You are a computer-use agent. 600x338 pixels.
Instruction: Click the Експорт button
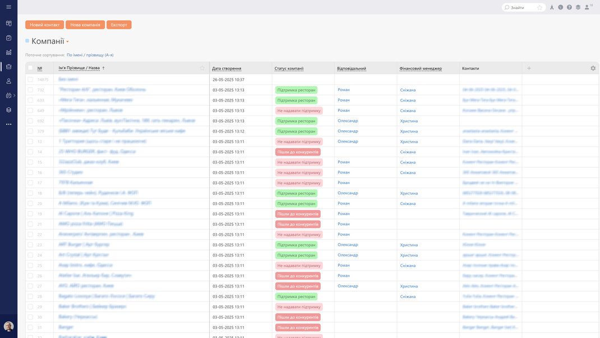click(119, 25)
